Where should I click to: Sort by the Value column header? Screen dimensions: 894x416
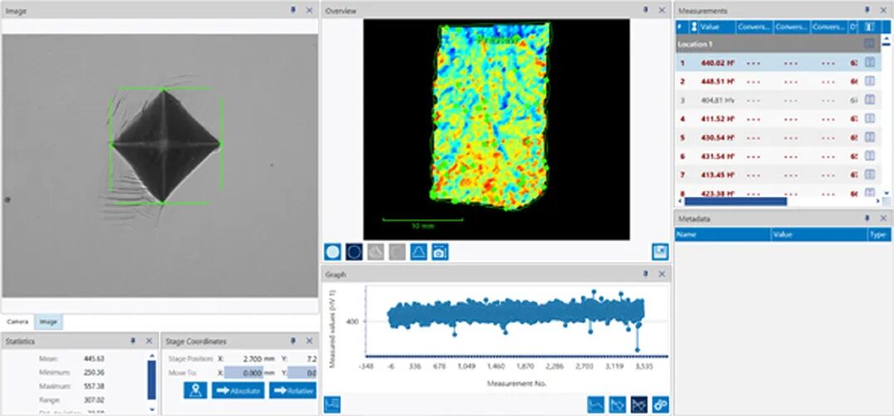[x=717, y=27]
